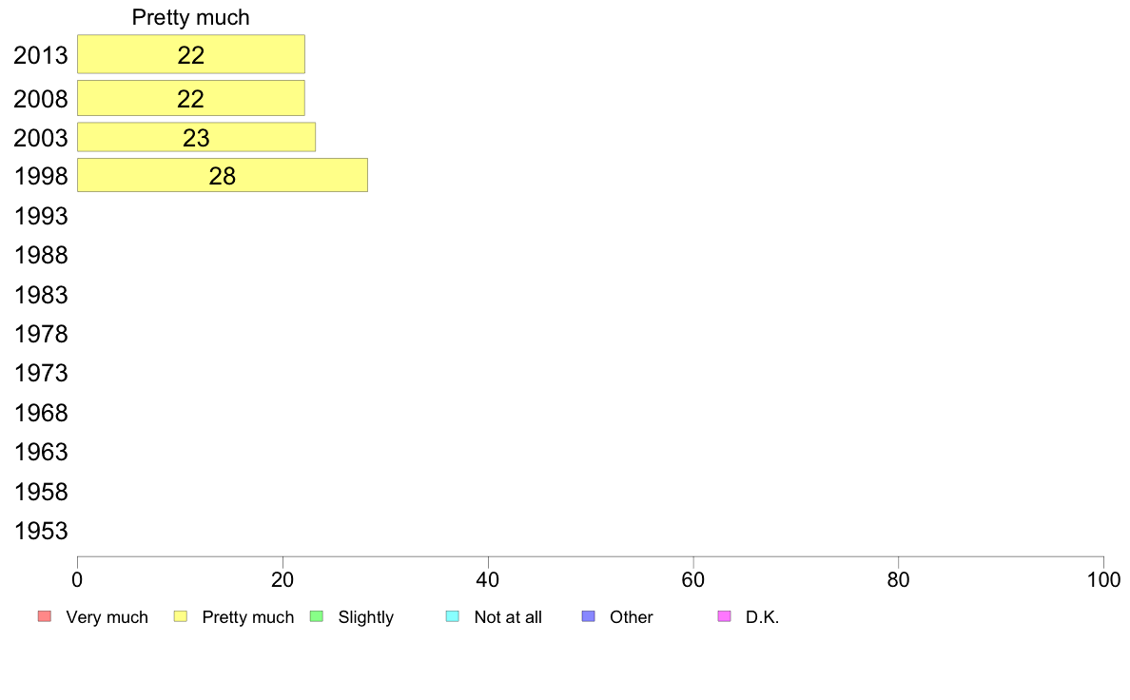Click the 2013 year label
Image resolution: width=1130 pixels, height=700 pixels.
[x=41, y=55]
